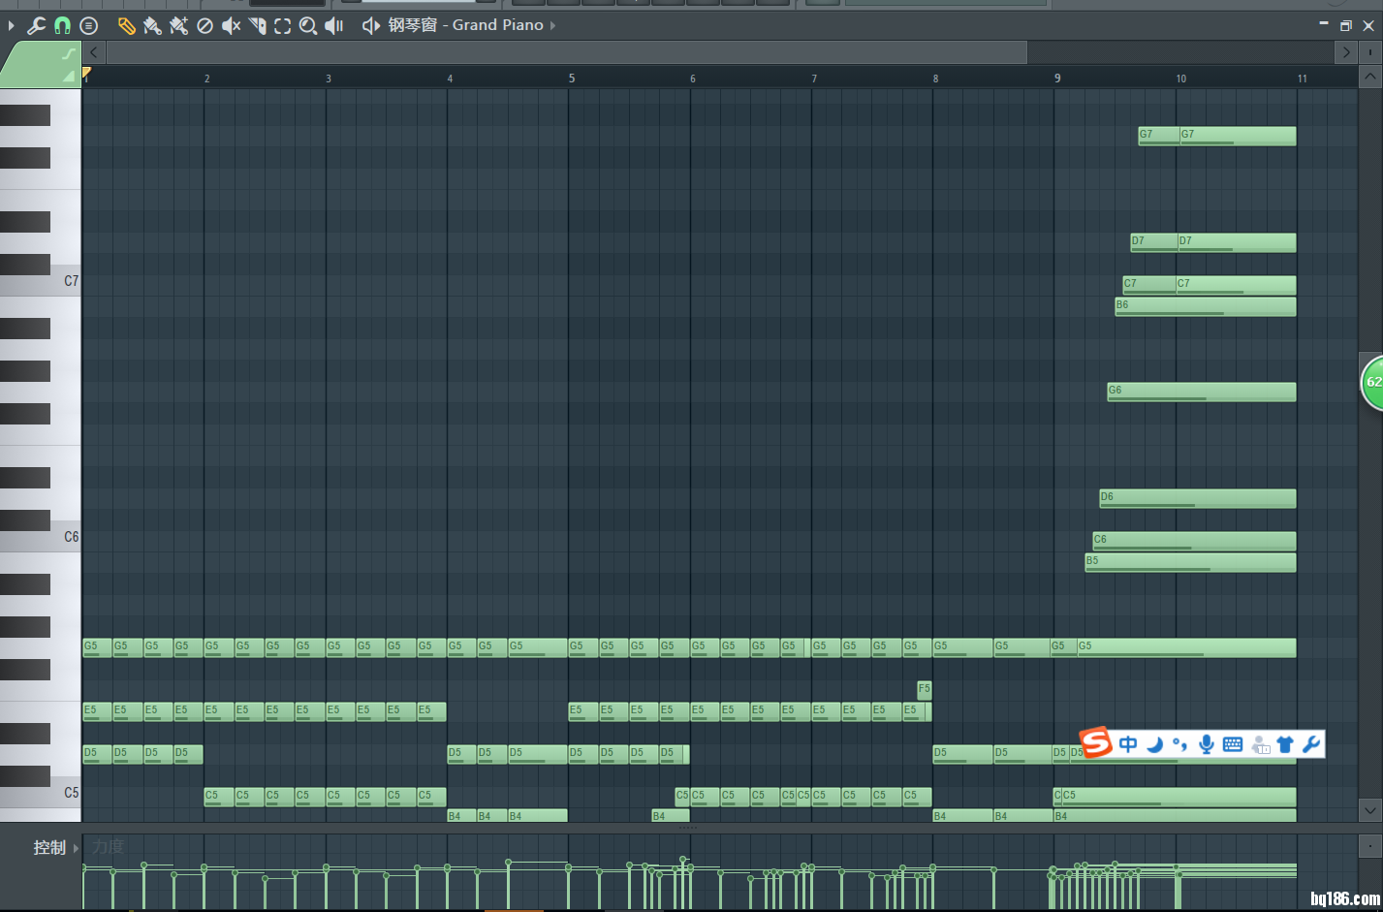Toggle Sogou half-moon width mode
This screenshot has width=1383, height=912.
1154,744
